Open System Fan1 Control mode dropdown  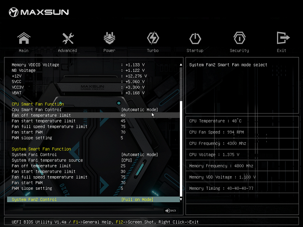coord(139,154)
